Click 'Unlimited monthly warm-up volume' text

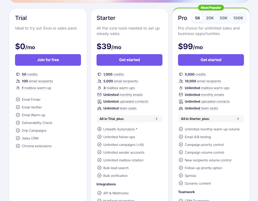(212, 129)
